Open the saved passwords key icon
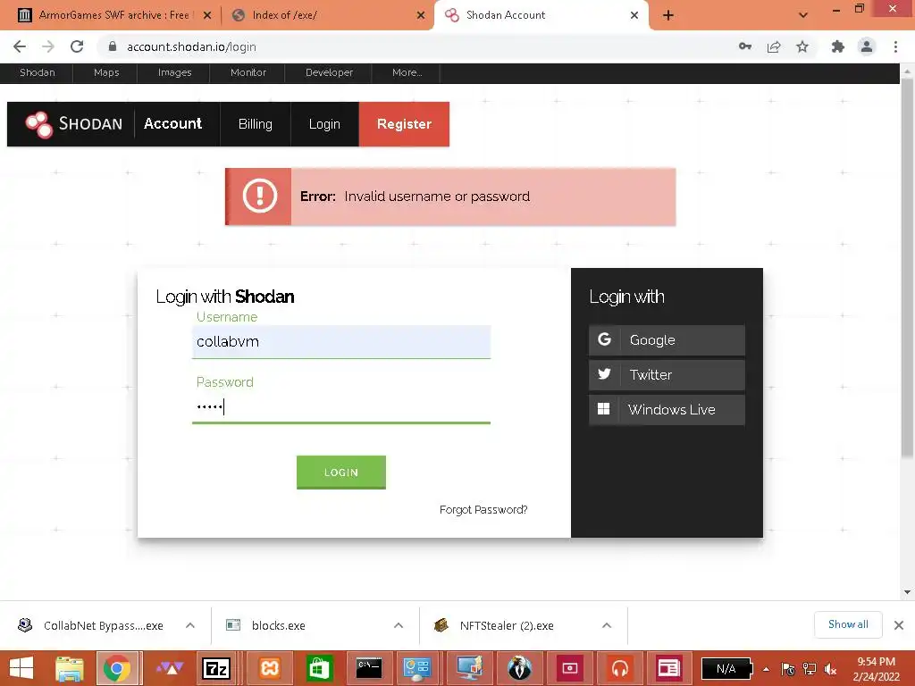The width and height of the screenshot is (915, 686). pos(745,46)
